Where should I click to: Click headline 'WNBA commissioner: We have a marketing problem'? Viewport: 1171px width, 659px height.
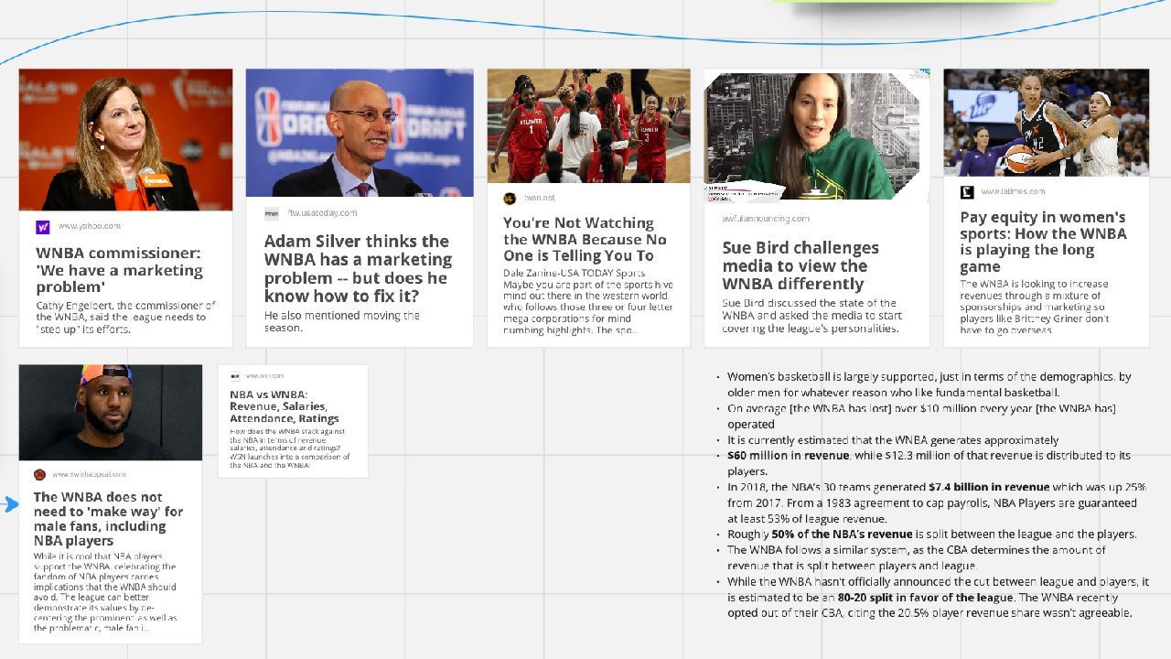[120, 270]
